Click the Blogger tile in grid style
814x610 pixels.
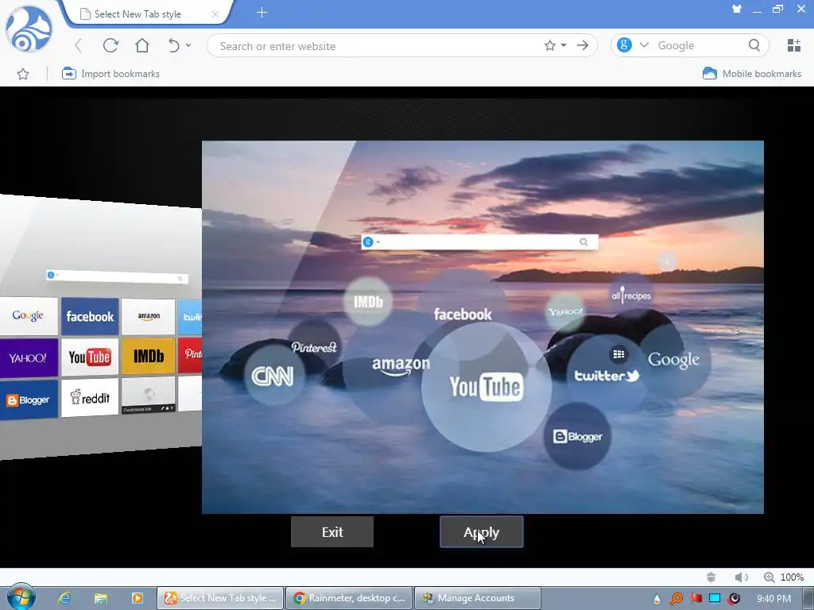(x=29, y=400)
